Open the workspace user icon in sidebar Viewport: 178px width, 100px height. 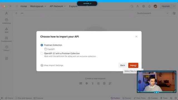pyautogui.click(x=6, y=13)
